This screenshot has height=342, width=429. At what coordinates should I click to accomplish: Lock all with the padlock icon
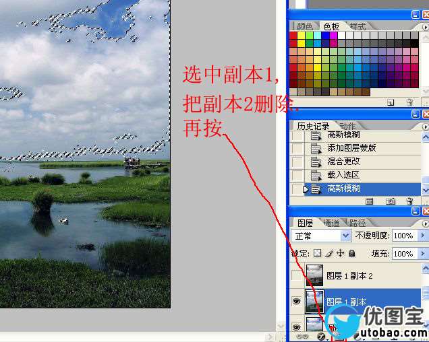(352, 253)
